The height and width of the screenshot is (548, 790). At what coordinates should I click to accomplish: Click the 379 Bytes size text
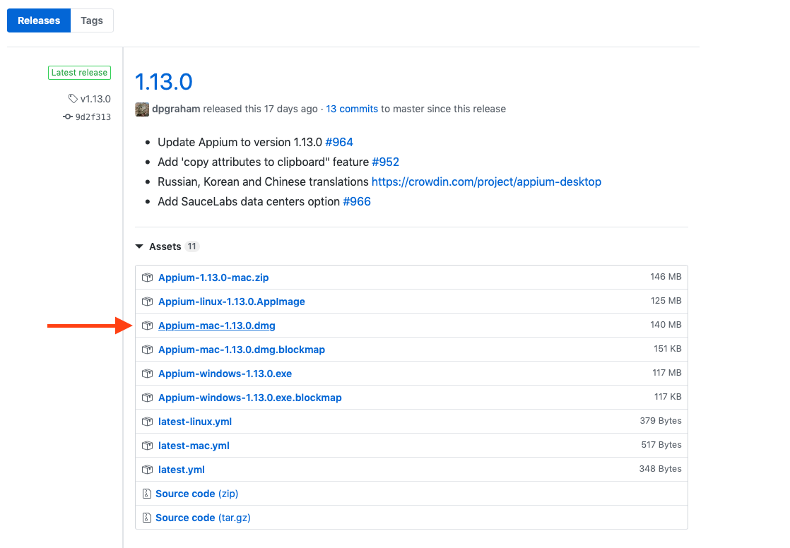(661, 421)
